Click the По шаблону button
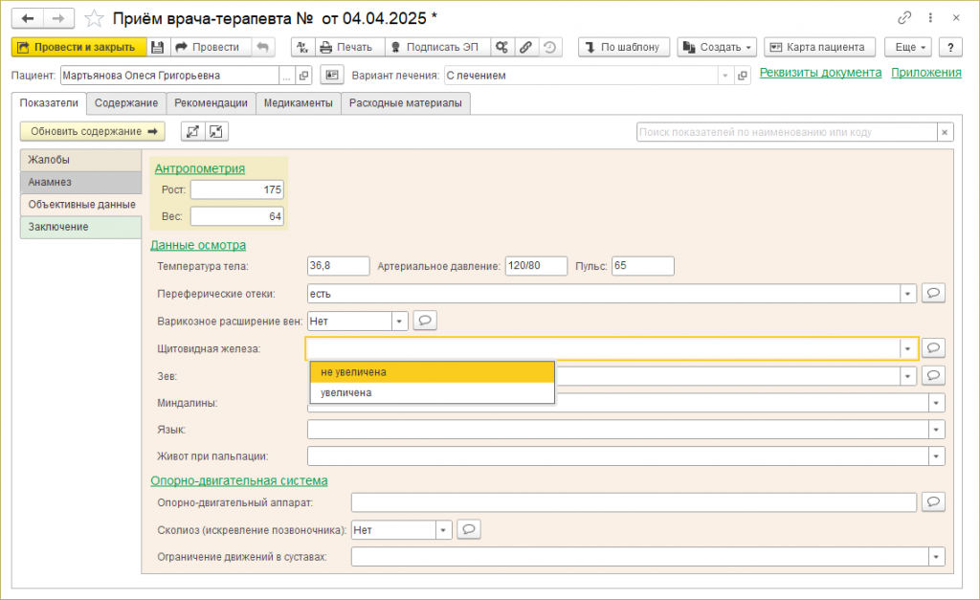Screen dimensions: 980x600 point(624,47)
